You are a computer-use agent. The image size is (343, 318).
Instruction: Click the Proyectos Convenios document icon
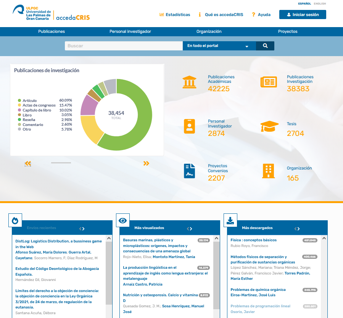190,171
